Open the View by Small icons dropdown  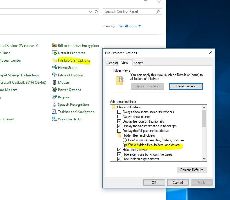click(x=130, y=26)
